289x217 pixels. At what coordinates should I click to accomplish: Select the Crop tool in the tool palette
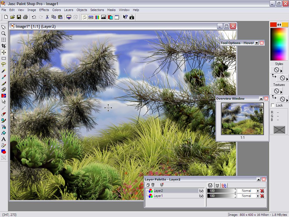pyautogui.click(x=4, y=46)
